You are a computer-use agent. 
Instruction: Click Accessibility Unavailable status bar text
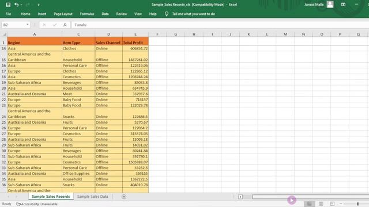point(37,204)
